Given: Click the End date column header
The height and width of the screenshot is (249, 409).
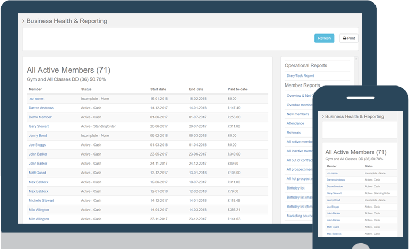Looking at the screenshot, I should pos(196,89).
